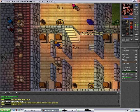Click the helmet equipment slot
Screen dimensions: 140x112
point(127,22)
